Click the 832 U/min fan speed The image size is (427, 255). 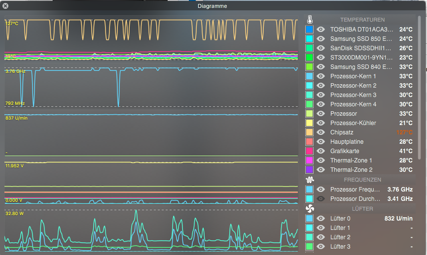tap(398, 219)
